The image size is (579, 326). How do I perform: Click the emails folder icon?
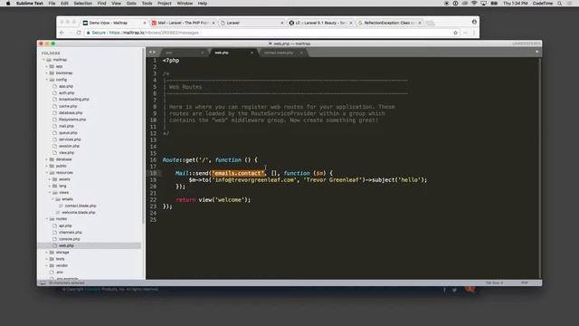(58, 199)
